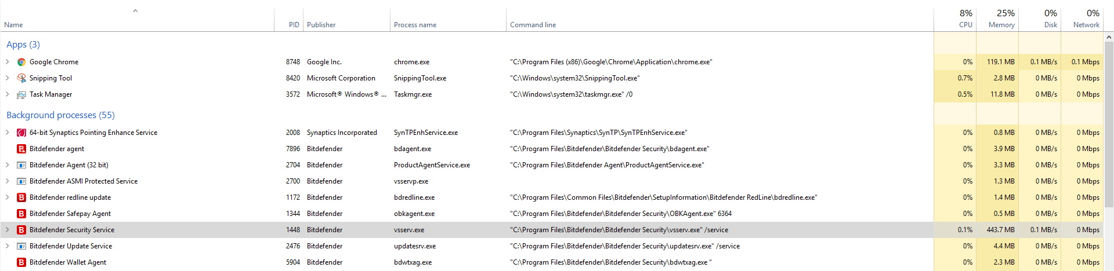Expand the Bitdefender Agent (32 bit) row

tap(7, 165)
